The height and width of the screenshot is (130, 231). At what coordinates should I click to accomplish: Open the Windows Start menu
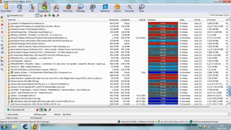point(4,127)
